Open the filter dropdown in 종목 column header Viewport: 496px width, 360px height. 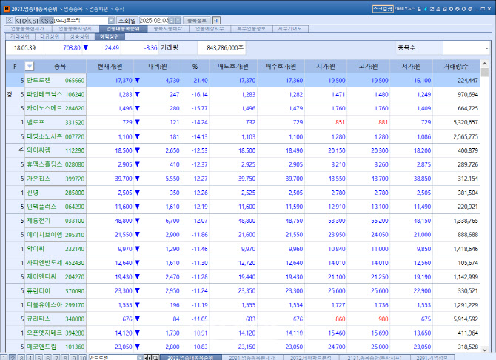pyautogui.click(x=28, y=67)
